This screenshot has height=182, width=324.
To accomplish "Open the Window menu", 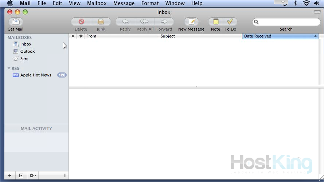I will click(x=175, y=3).
